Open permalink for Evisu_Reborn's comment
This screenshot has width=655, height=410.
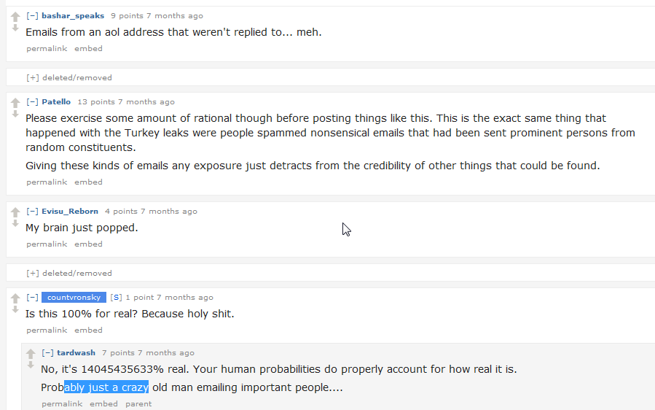point(47,244)
